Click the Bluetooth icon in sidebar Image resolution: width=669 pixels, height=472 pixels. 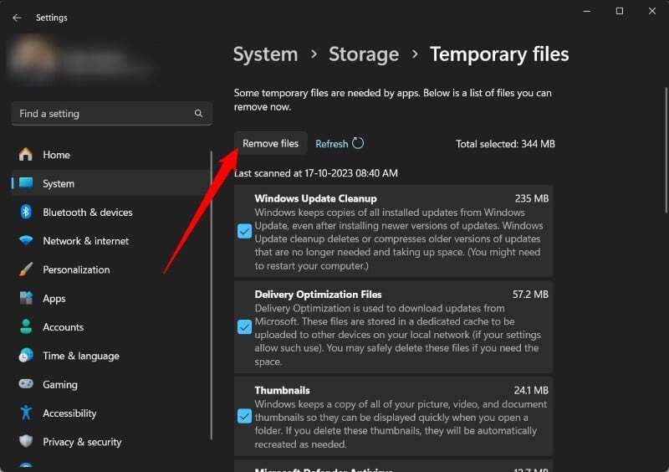click(x=26, y=212)
